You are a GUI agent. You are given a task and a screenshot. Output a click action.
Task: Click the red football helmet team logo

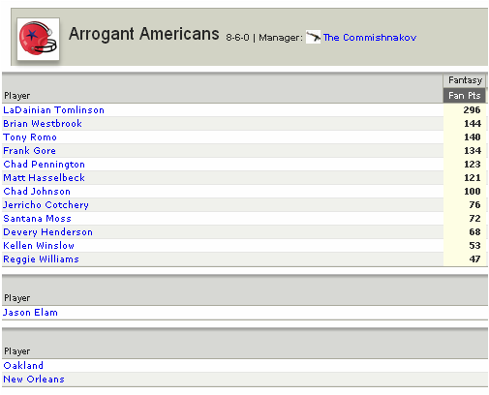[38, 39]
